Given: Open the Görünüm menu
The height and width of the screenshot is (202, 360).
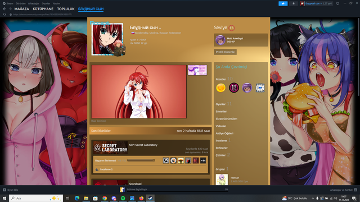Looking at the screenshot, I should (20, 3).
